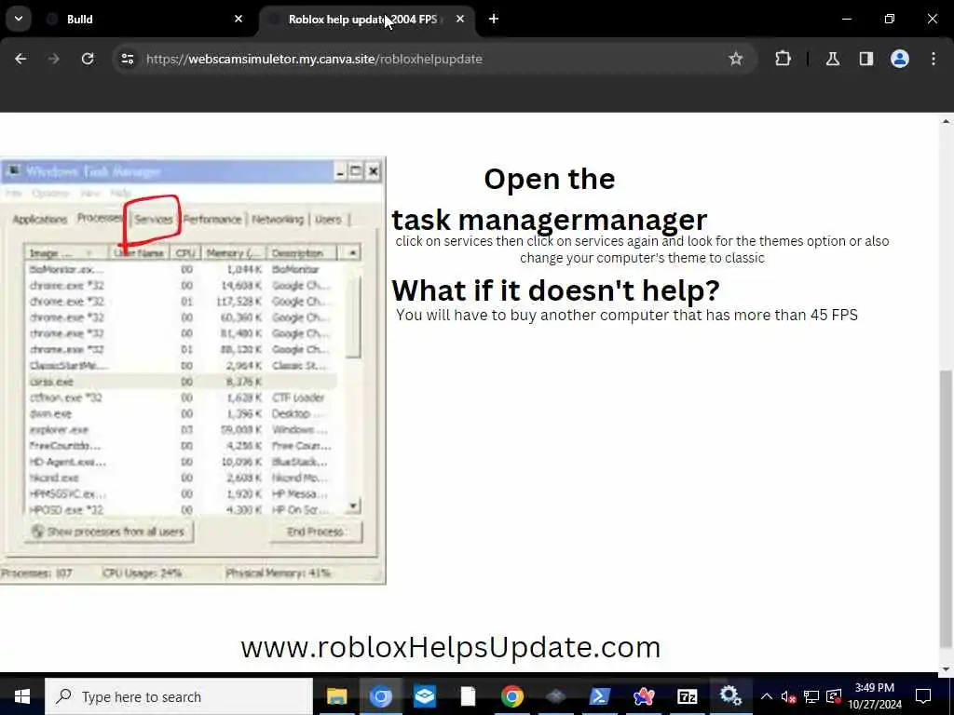Click the 'buy another computer' sentence
The width and height of the screenshot is (954, 715).
[627, 315]
